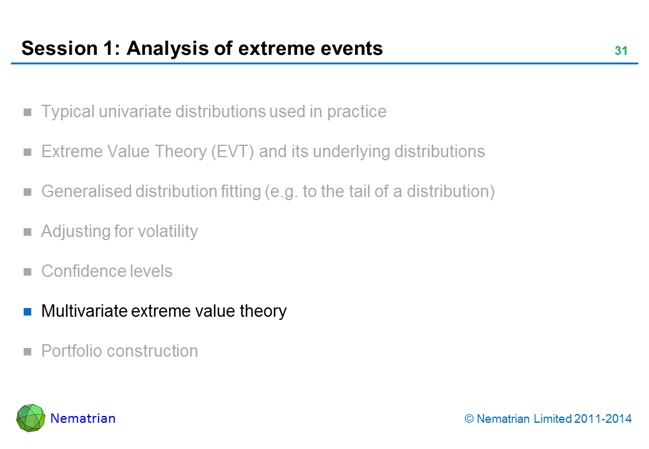Click the Session 1 slide title
Image resolution: width=649 pixels, height=449 pixels.
point(202,49)
